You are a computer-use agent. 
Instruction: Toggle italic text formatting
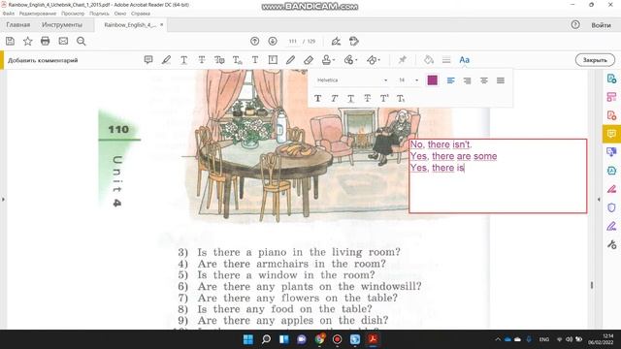[334, 98]
